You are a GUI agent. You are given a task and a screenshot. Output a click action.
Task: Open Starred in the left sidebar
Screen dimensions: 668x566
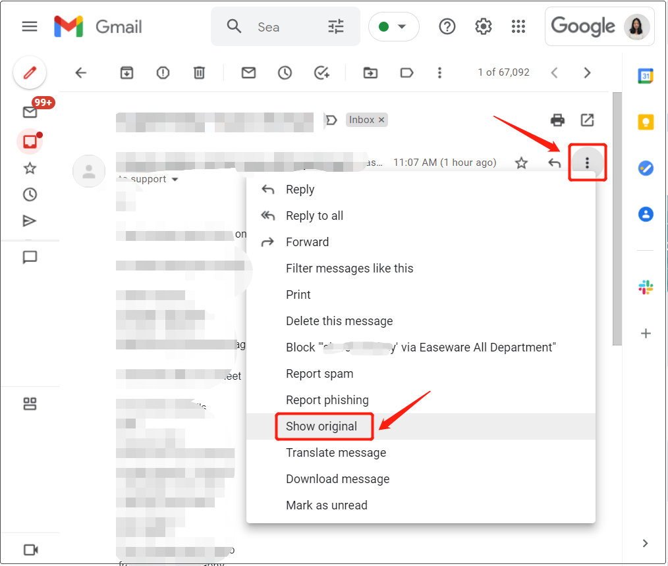coord(30,168)
